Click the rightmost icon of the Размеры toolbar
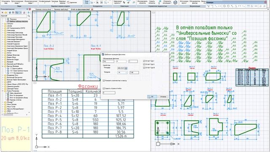Image resolution: width=270 pixels, height=152 pixels. 265,6
